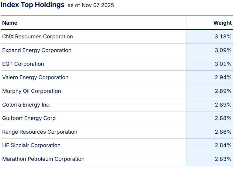The height and width of the screenshot is (169, 236).
Task: Open Marathon Petroleum Corporation entry
Action: (43, 159)
